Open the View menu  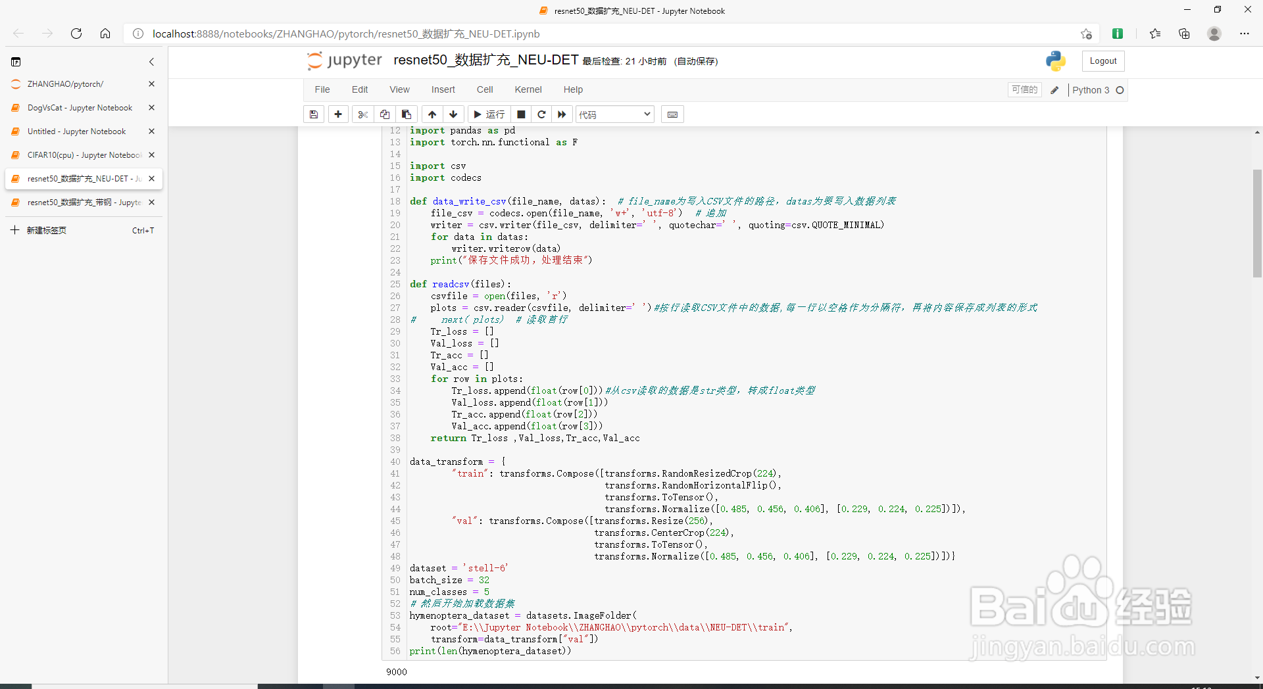pos(399,89)
